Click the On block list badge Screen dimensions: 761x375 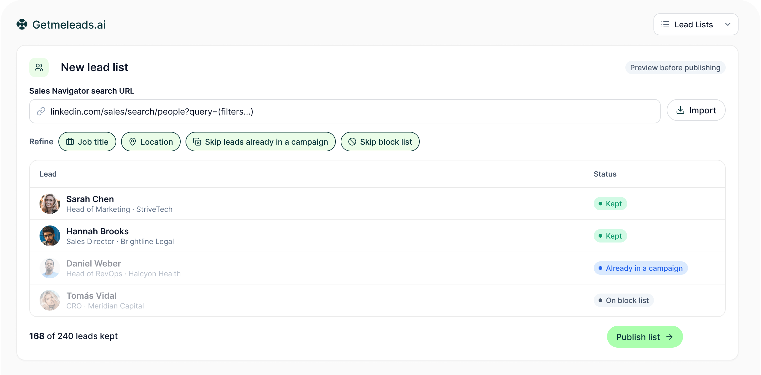point(624,300)
